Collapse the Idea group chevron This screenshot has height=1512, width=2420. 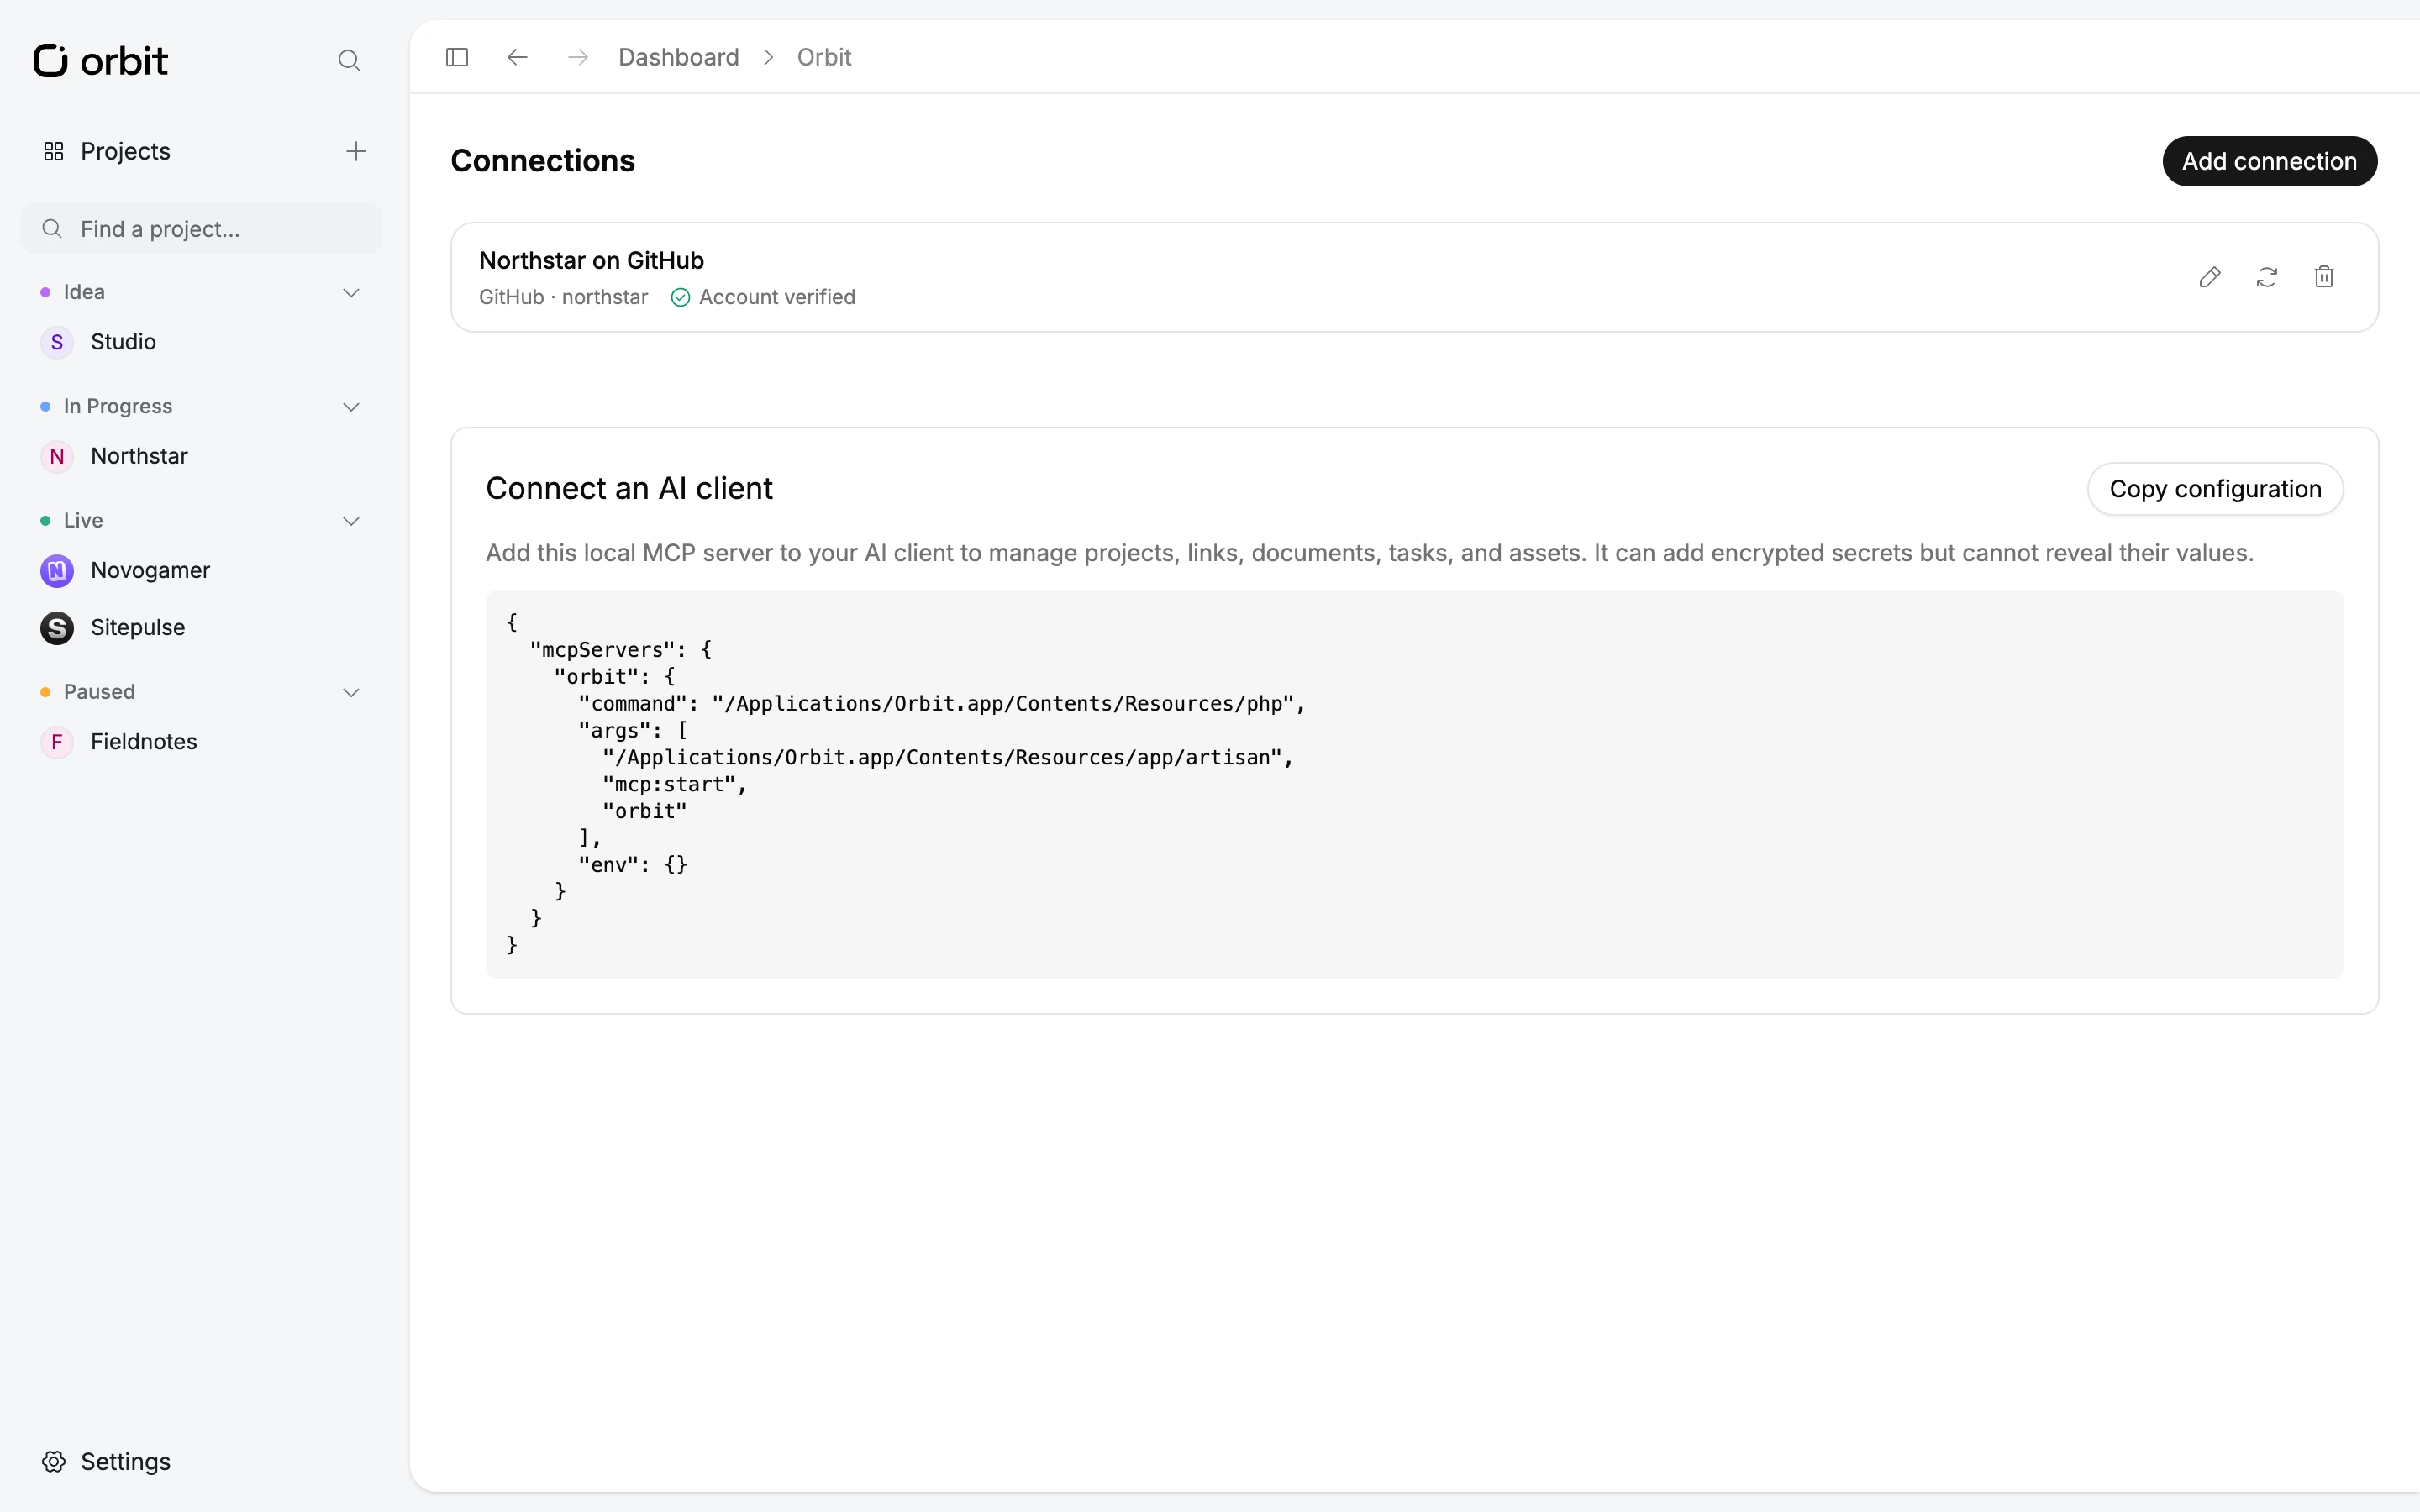click(x=351, y=292)
